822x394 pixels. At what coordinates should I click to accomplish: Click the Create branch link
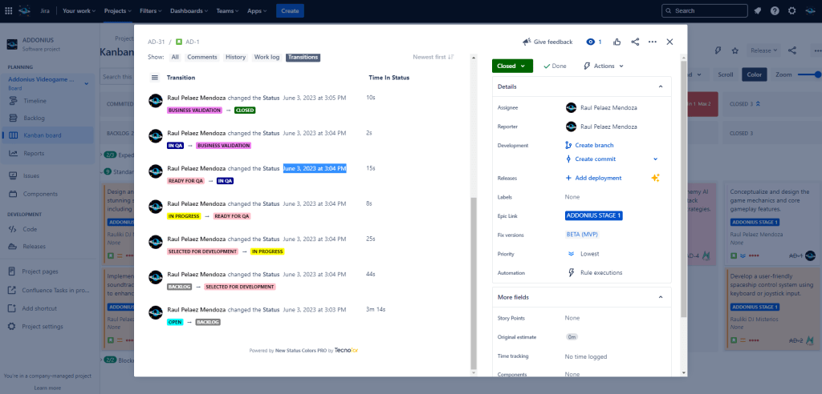tap(594, 145)
